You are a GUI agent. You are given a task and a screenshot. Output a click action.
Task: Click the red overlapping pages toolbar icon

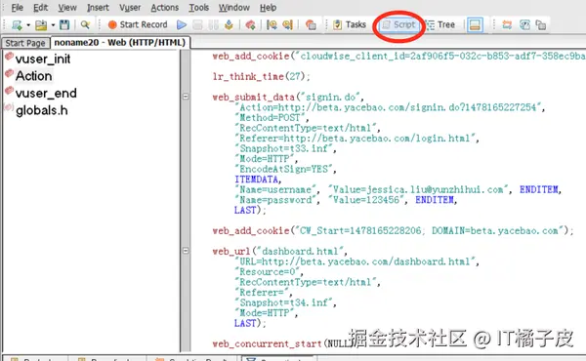pyautogui.click(x=311, y=25)
